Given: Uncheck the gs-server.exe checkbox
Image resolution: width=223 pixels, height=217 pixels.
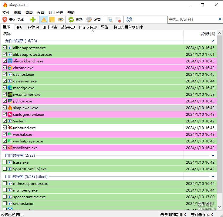Looking at the screenshot, I should [5, 81].
